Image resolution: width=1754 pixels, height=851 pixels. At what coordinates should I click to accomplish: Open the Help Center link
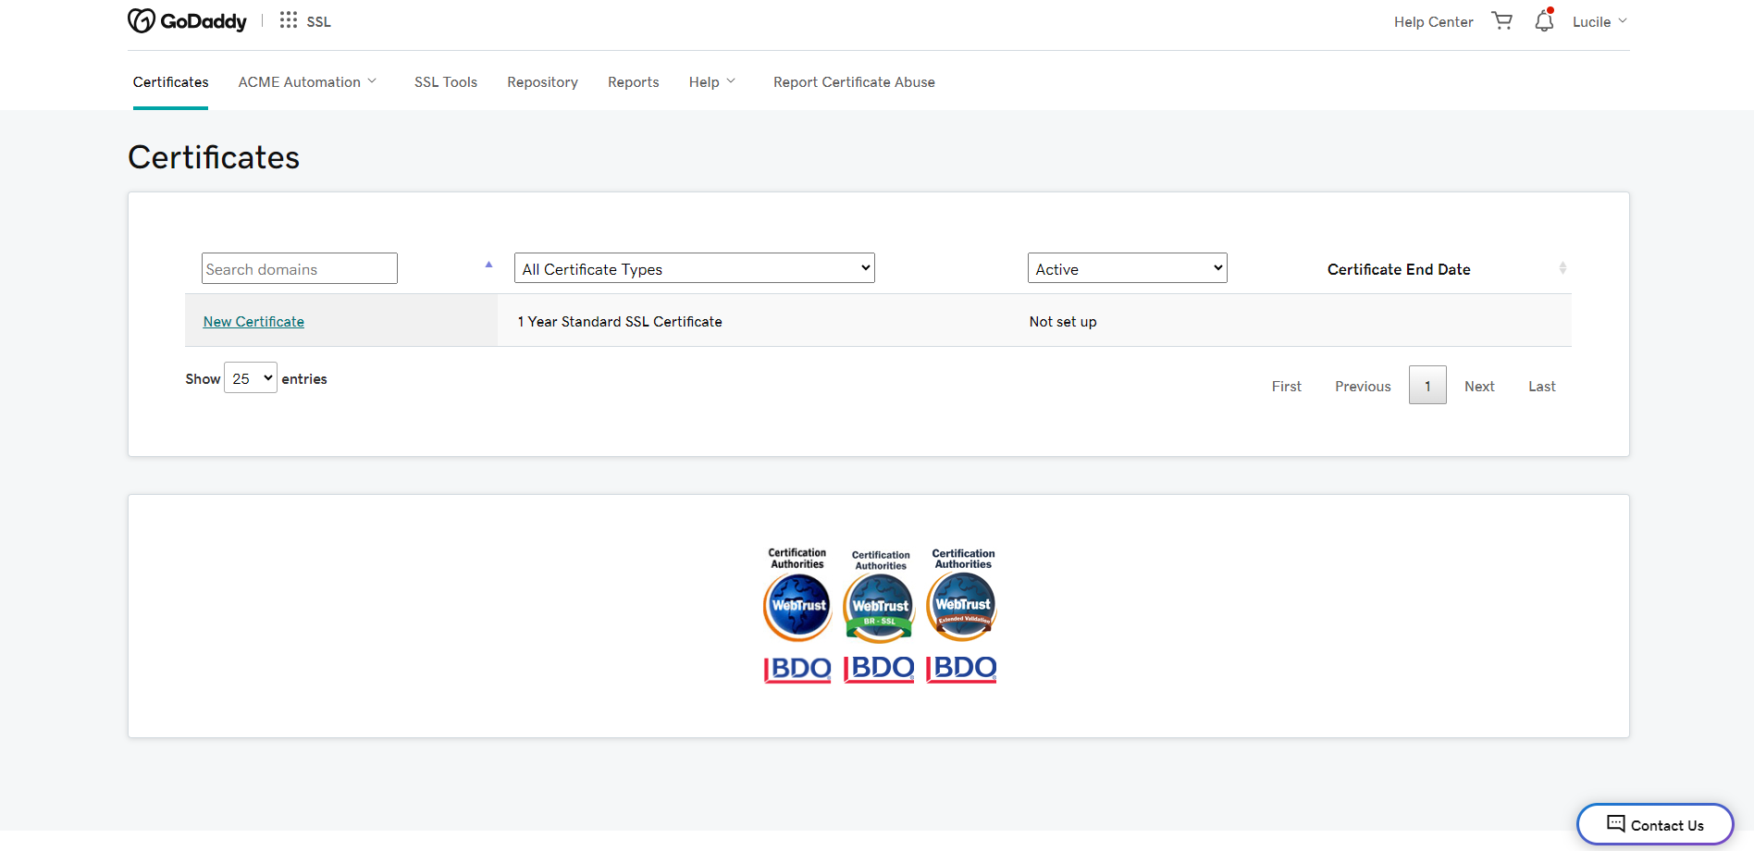1433,21
